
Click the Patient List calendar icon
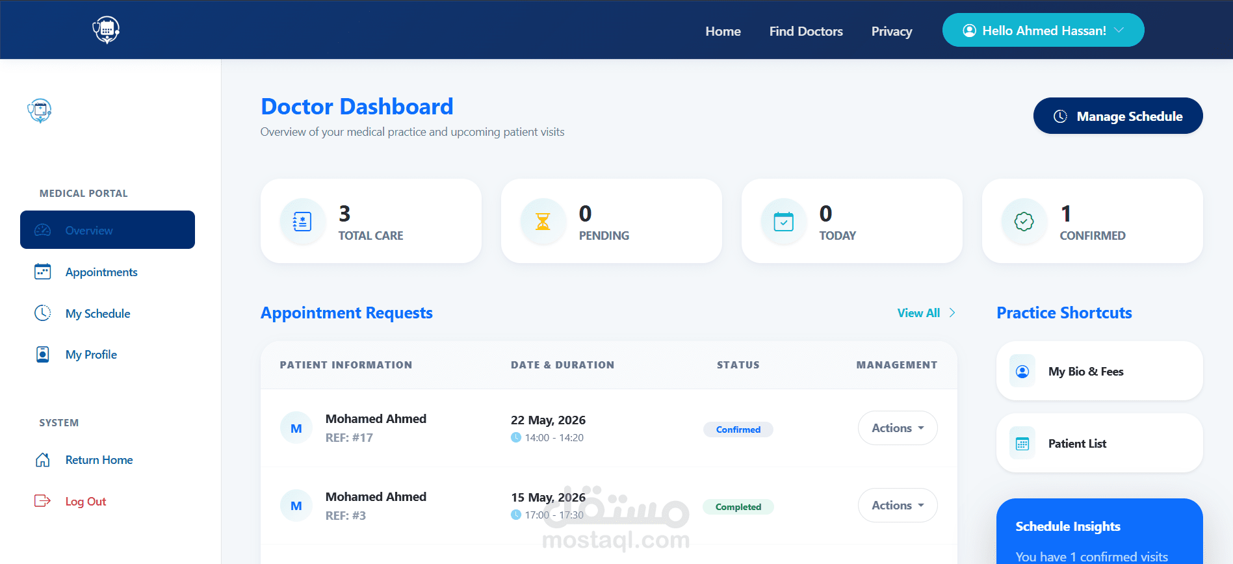(1022, 444)
